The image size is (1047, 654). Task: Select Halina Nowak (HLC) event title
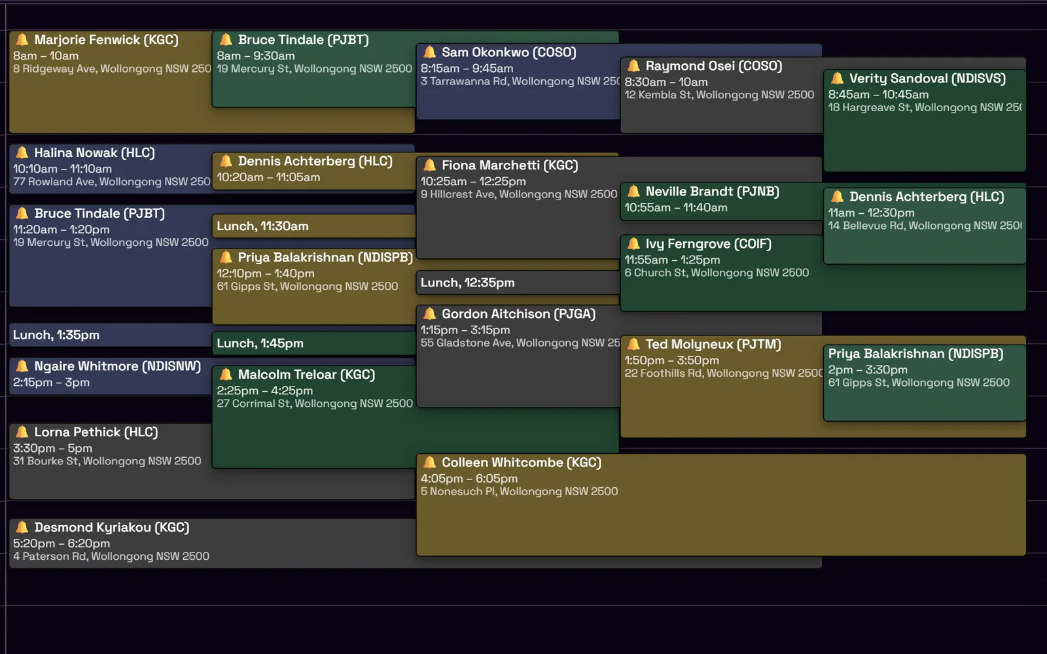point(94,153)
